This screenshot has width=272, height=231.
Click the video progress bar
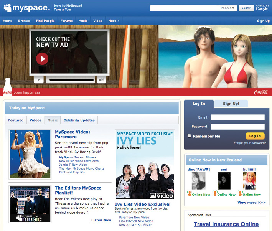pos(71,80)
